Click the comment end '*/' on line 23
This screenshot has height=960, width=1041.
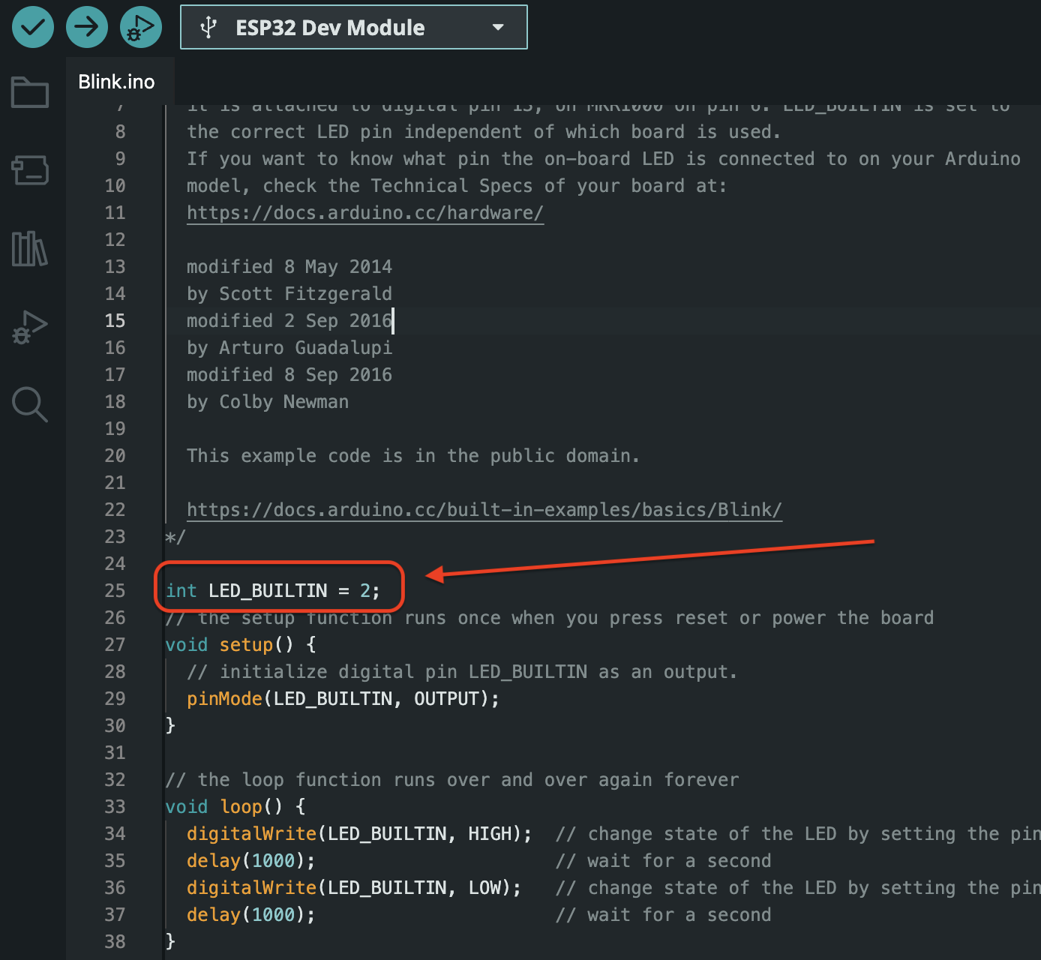tap(175, 537)
